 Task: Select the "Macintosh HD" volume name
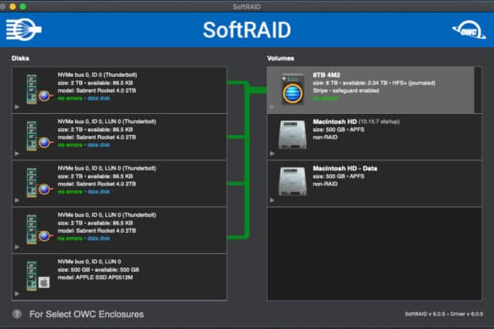pos(334,121)
